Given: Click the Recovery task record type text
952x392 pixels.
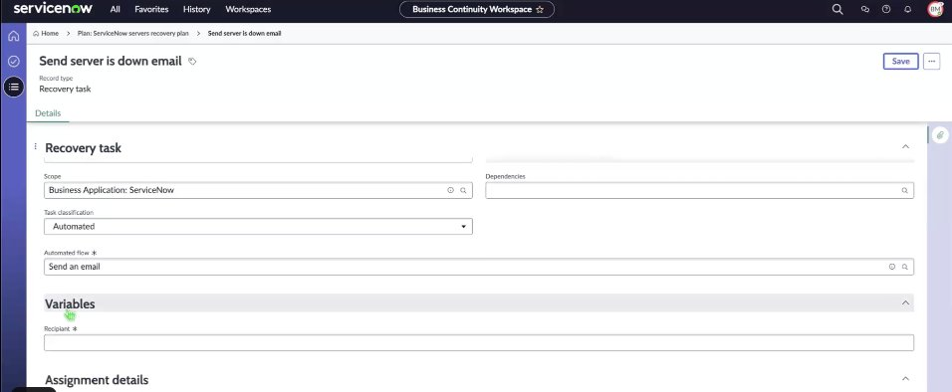Looking at the screenshot, I should pos(65,89).
